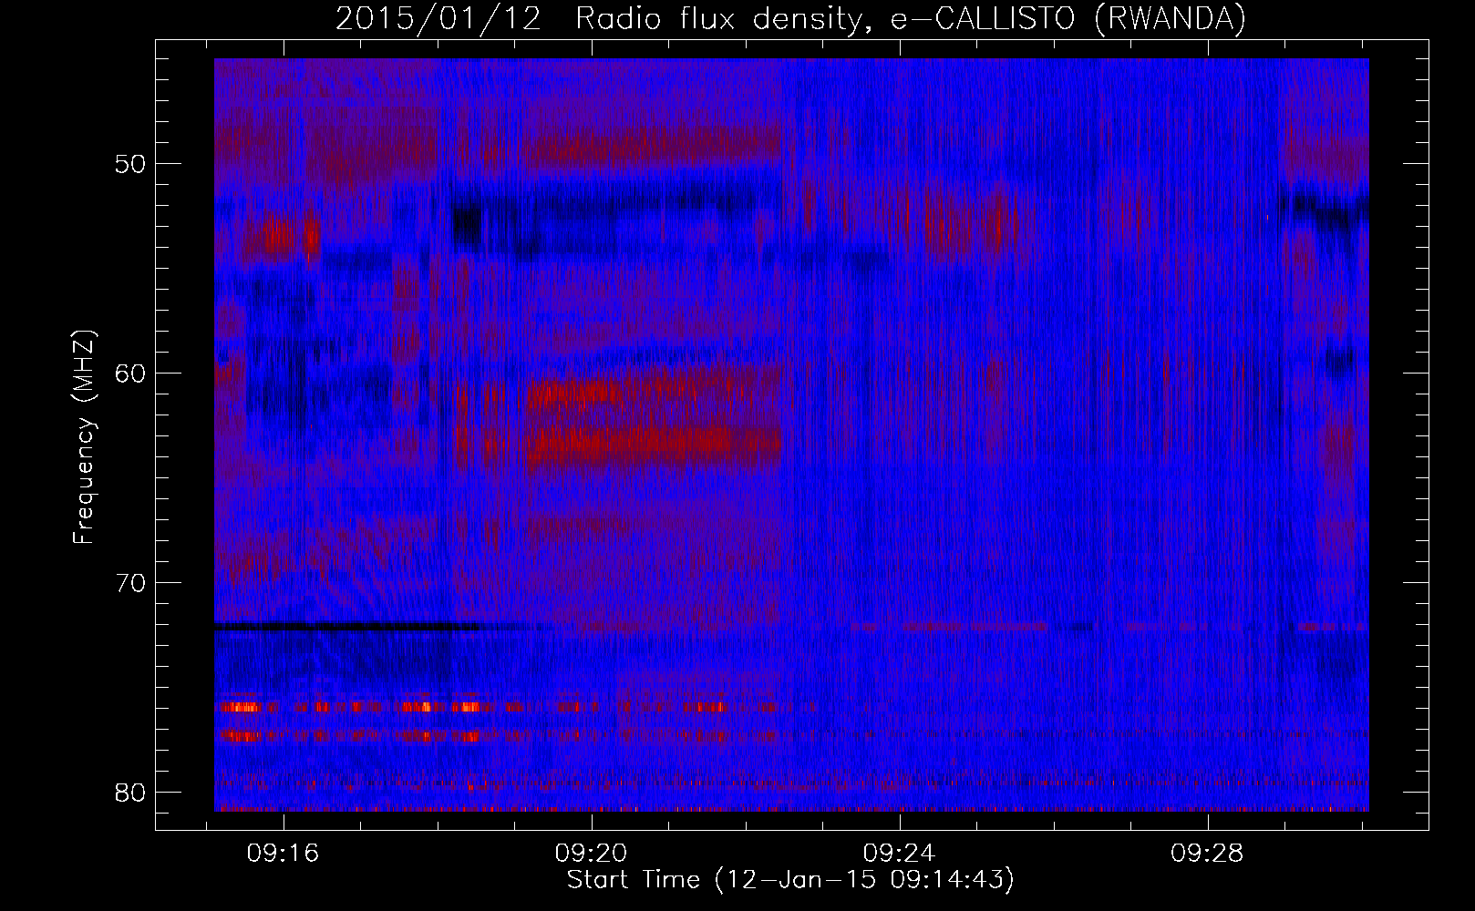Screen dimensions: 1475x911
Task: Click the time tick label "09:20"
Action: tap(592, 854)
